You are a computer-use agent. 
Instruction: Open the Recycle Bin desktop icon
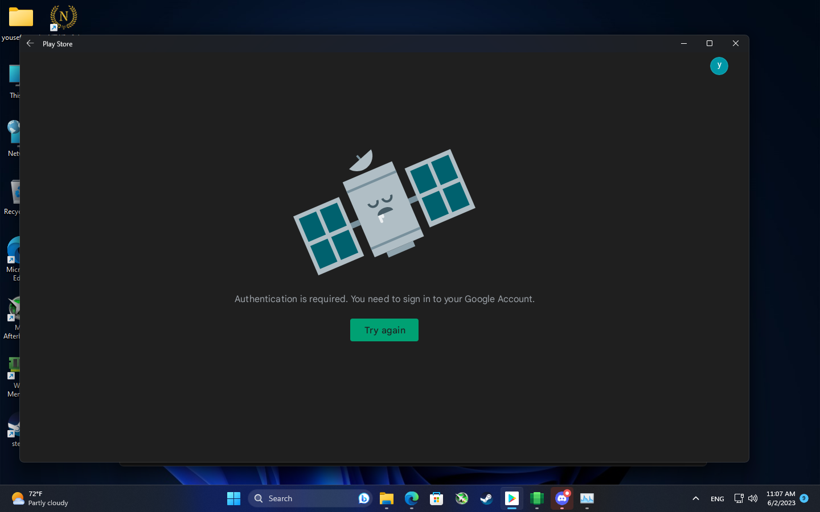[x=15, y=192]
